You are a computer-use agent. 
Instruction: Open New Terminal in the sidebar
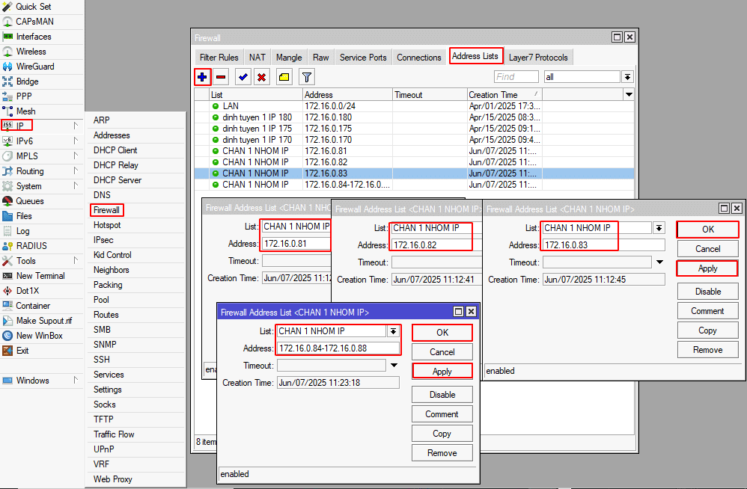[42, 276]
